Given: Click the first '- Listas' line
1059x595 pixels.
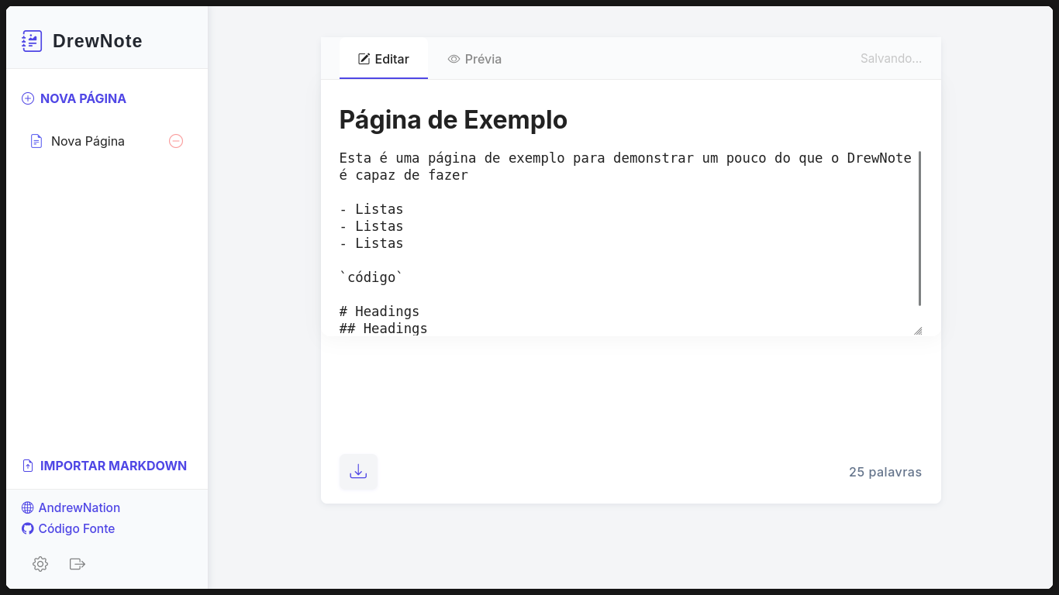Looking at the screenshot, I should pyautogui.click(x=371, y=209).
